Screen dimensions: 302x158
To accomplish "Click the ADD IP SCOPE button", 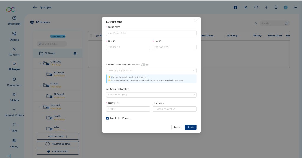I will (58, 137).
